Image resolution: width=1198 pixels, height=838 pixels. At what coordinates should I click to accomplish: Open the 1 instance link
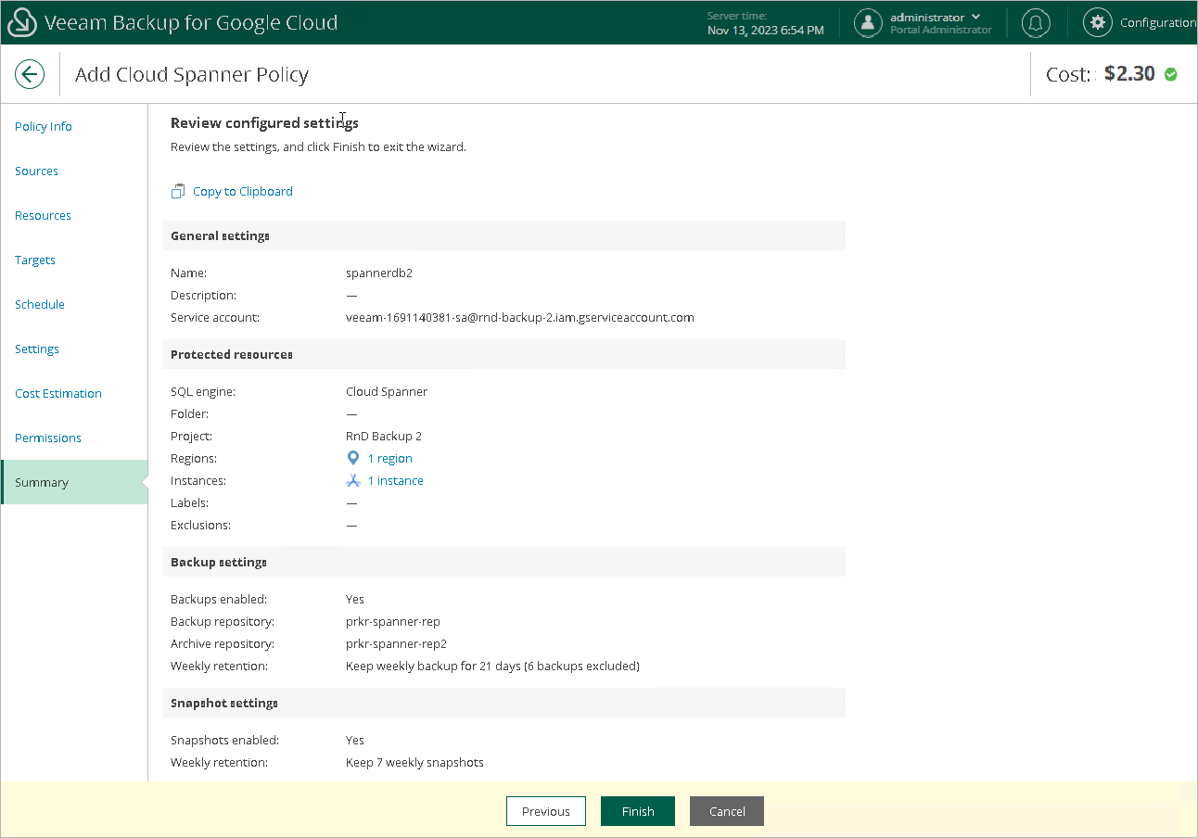coord(395,481)
